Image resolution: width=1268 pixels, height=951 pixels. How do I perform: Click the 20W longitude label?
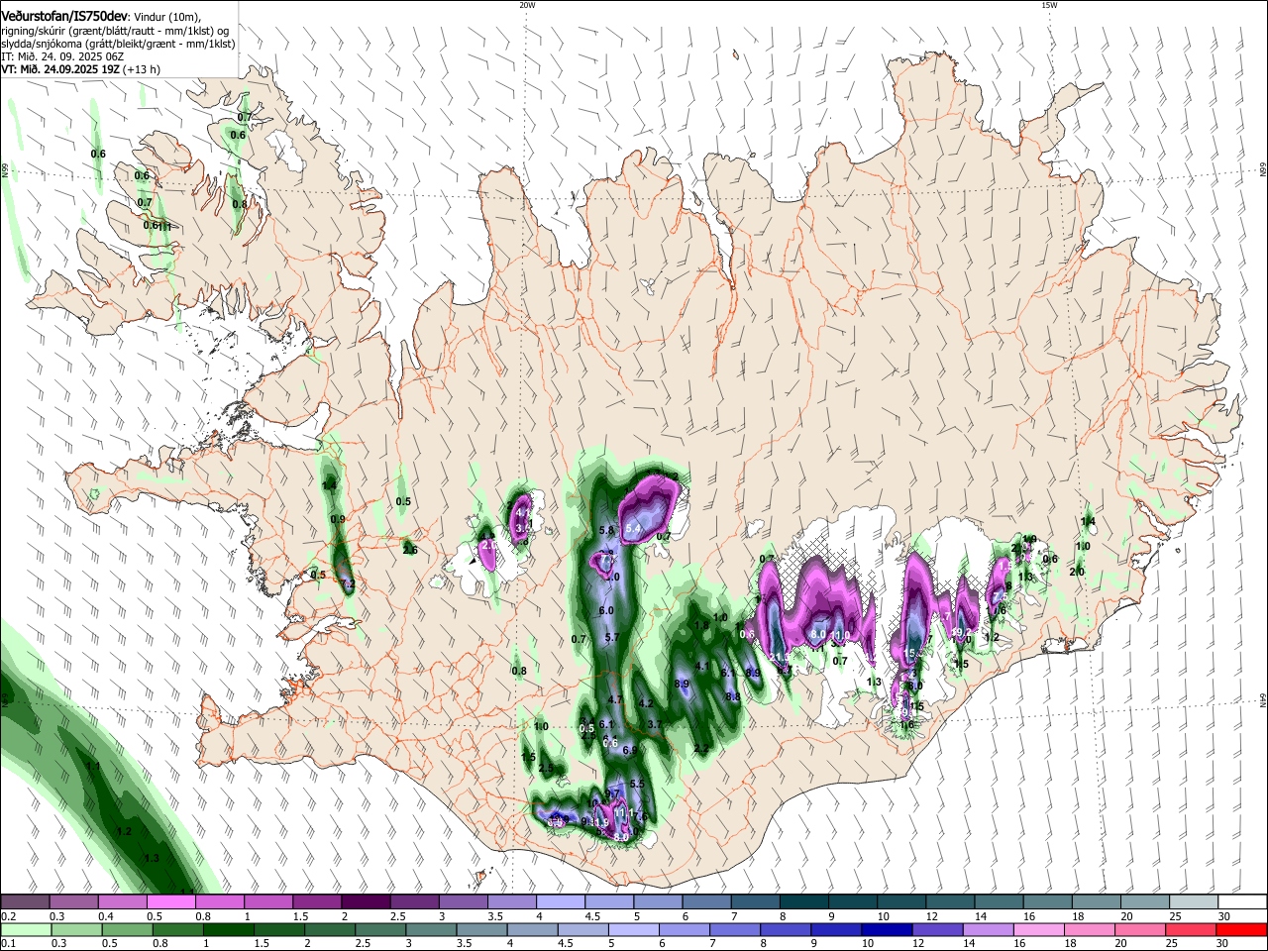pos(527,5)
